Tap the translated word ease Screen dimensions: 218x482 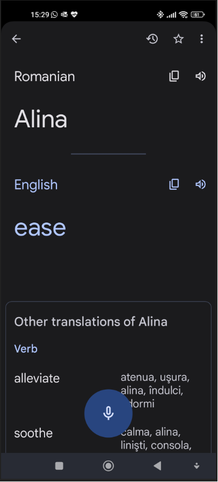point(40,228)
